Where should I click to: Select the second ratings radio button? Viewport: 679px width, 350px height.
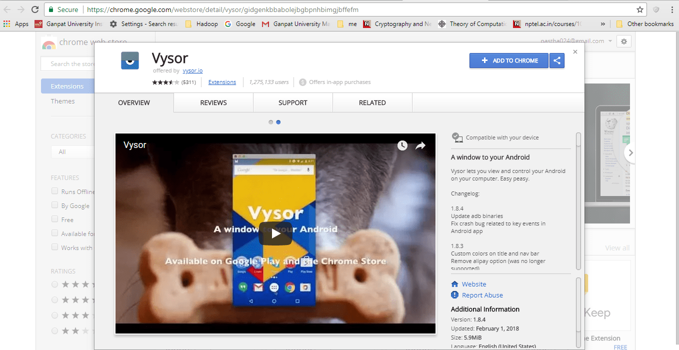tap(55, 299)
